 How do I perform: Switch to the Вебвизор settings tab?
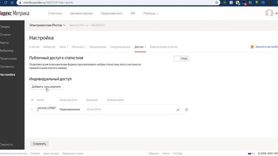(49, 47)
